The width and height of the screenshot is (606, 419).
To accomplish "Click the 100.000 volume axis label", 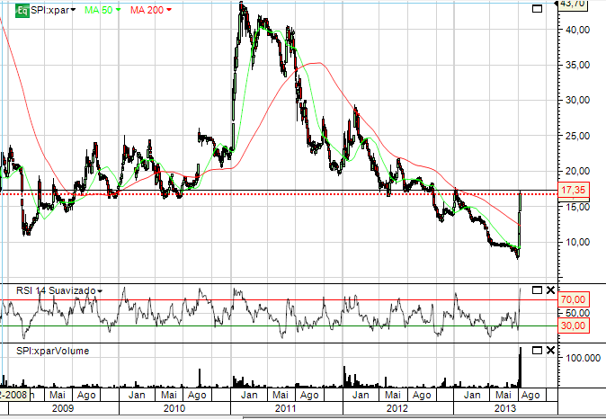I will pos(584,358).
